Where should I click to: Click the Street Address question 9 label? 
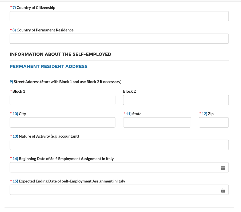coord(66,81)
